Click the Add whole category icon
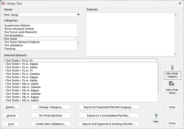 coord(172,68)
